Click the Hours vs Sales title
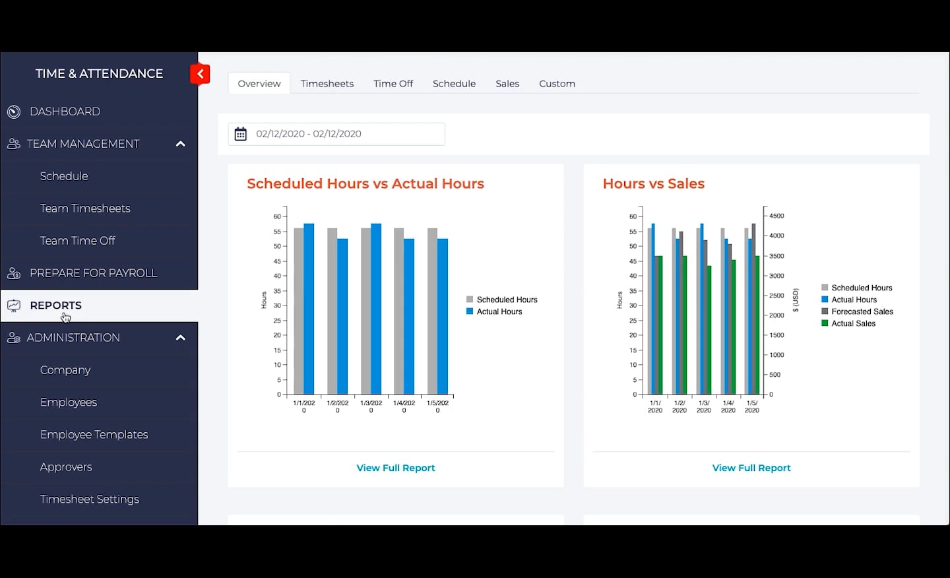 click(654, 183)
